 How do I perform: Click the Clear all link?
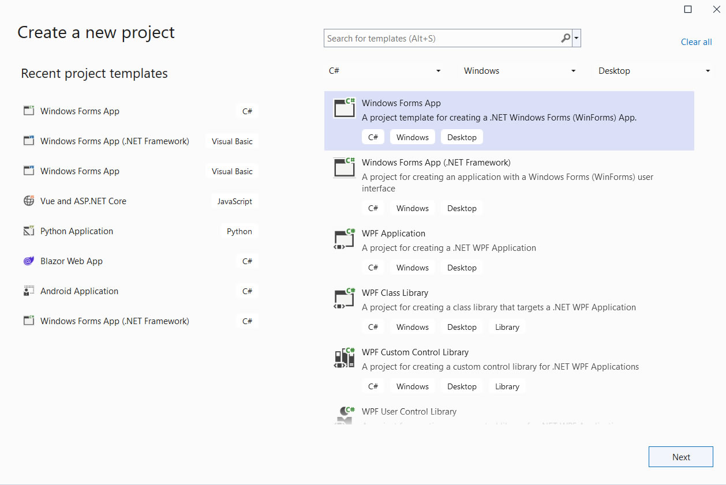pos(696,42)
